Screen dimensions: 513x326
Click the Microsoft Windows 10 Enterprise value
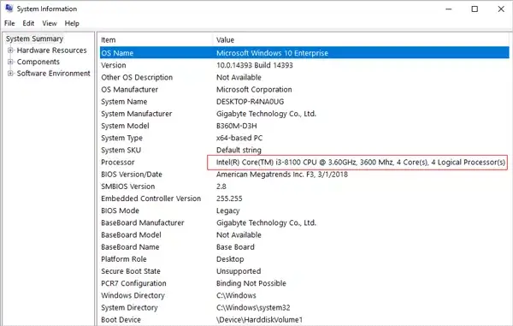272,53
